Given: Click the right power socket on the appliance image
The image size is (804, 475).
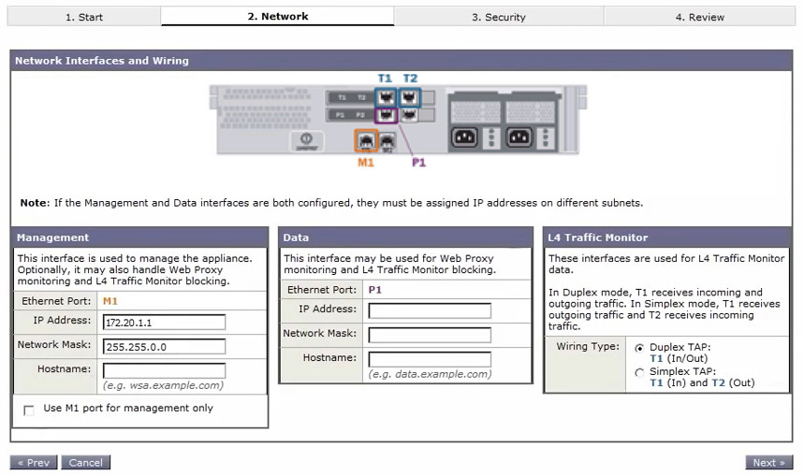Looking at the screenshot, I should [519, 137].
